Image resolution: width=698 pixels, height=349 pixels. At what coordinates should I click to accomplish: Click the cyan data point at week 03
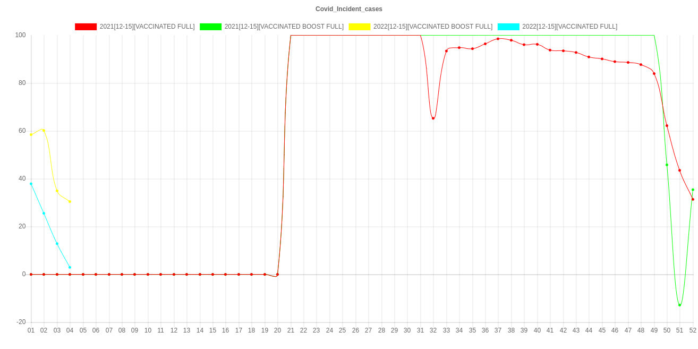pos(57,244)
